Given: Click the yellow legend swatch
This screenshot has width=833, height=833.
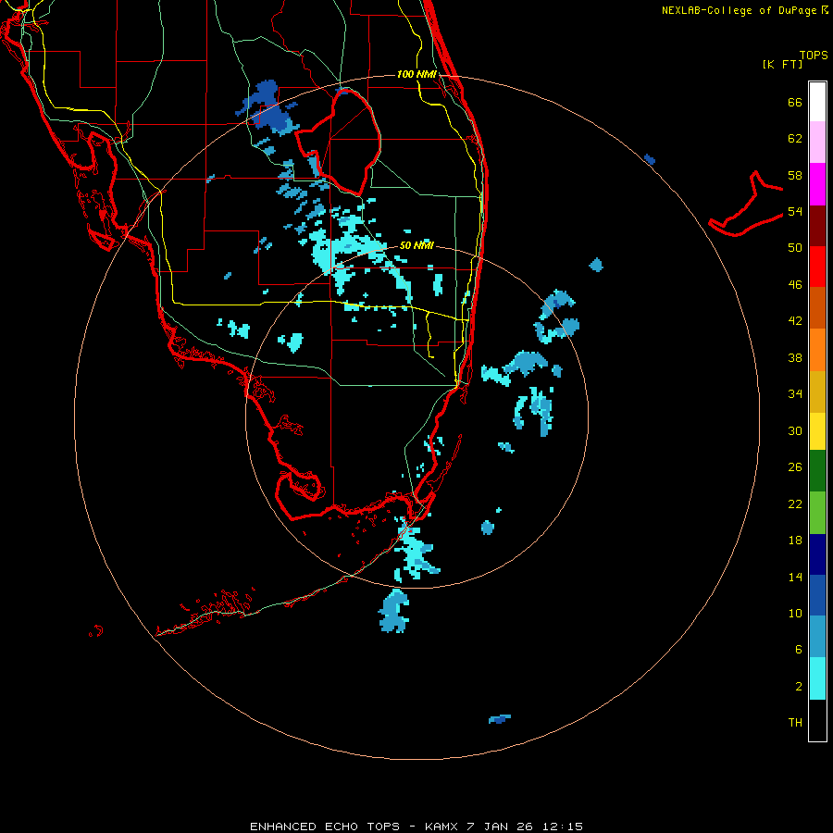Looking at the screenshot, I should pos(817,431).
